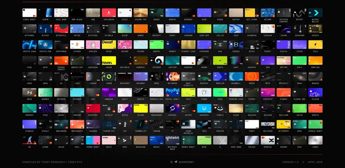Open the Bitrefill red card thumbnail
The height and width of the screenshot is (168, 345).
(x=61, y=29)
